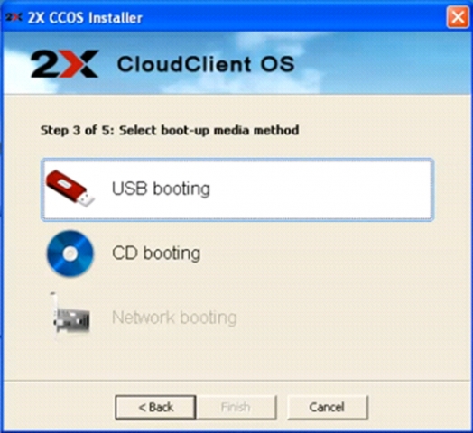The height and width of the screenshot is (433, 473).
Task: Pick the CD booting text option
Action: pos(156,253)
